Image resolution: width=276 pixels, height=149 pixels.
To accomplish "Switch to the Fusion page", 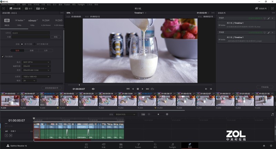I will tap(138, 146).
